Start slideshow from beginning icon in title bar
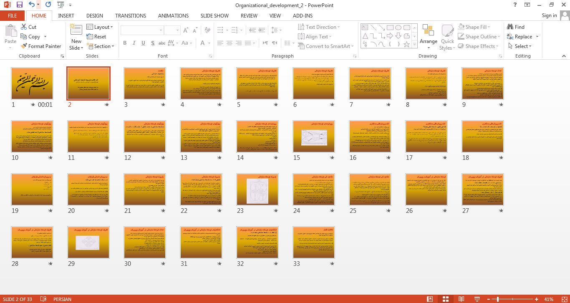Image resolution: width=570 pixels, height=303 pixels. pos(61,5)
